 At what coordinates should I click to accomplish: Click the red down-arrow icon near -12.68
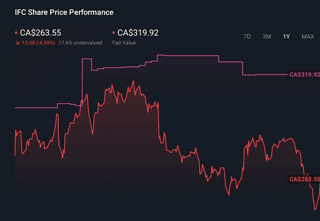pos(17,43)
